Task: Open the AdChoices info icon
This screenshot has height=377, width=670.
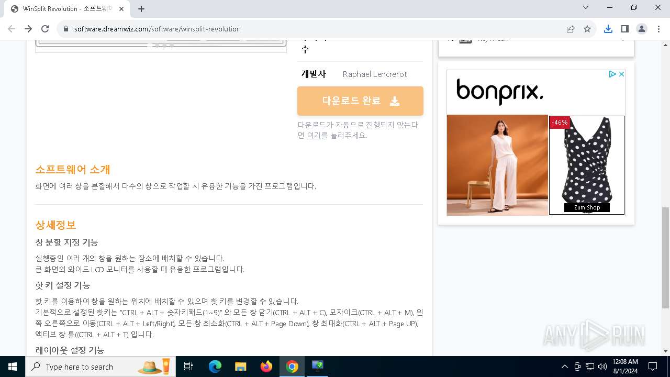Action: (x=612, y=74)
